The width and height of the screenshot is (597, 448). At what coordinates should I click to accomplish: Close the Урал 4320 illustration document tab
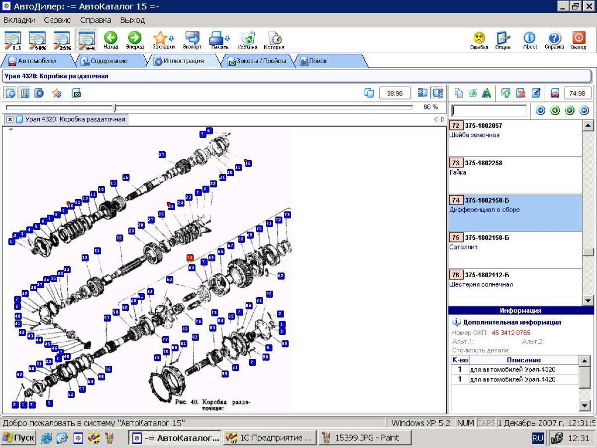click(10, 119)
